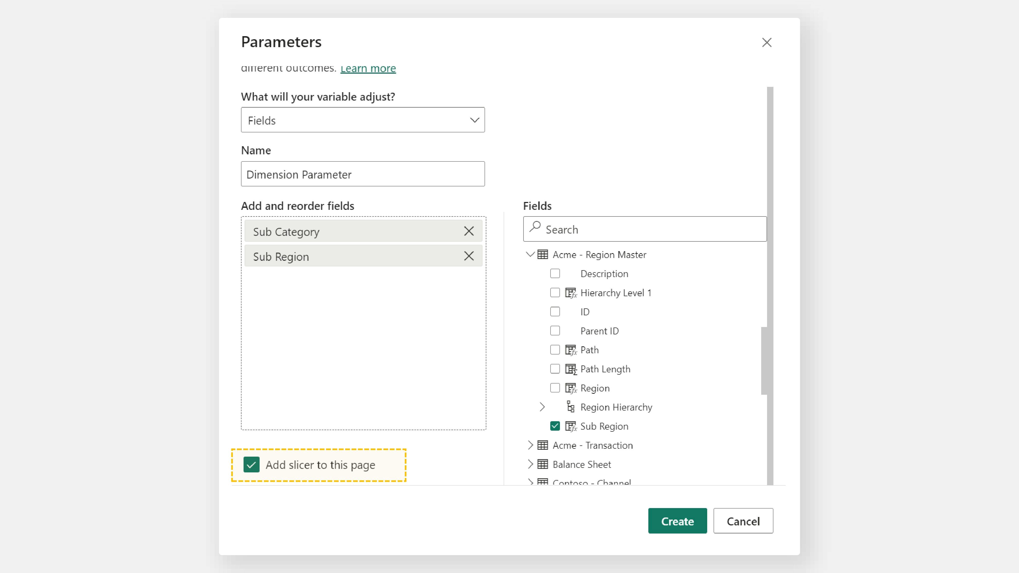Uncheck Add slicer to this page

pos(252,465)
